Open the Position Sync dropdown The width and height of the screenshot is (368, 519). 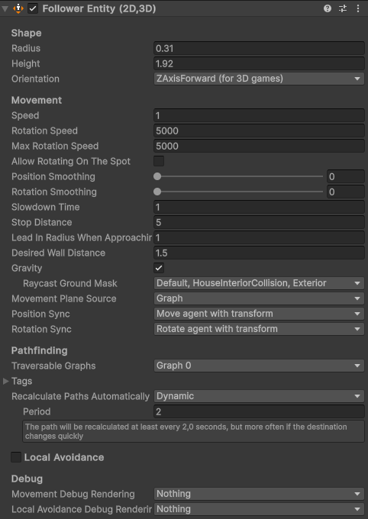click(259, 314)
